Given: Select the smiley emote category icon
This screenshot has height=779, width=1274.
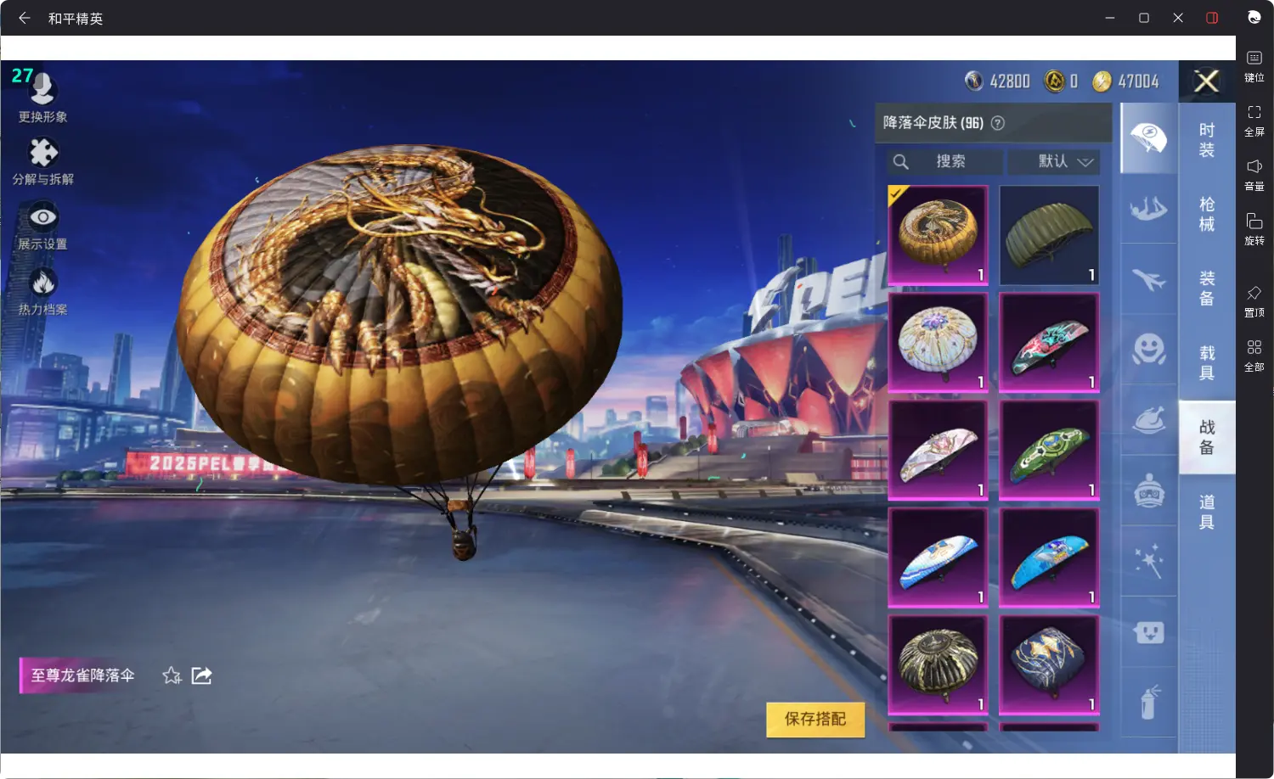Looking at the screenshot, I should click(x=1148, y=350).
